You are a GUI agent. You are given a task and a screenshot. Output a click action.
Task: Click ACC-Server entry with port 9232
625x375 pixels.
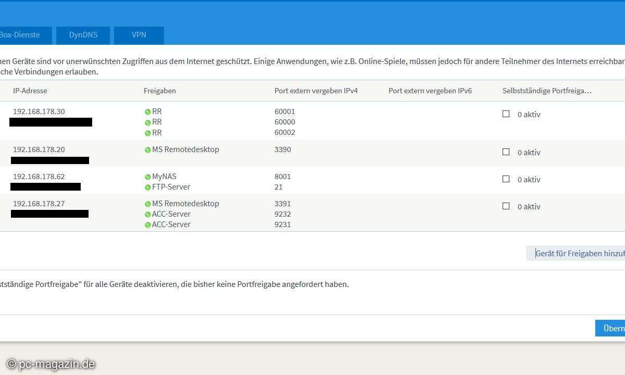pyautogui.click(x=171, y=214)
